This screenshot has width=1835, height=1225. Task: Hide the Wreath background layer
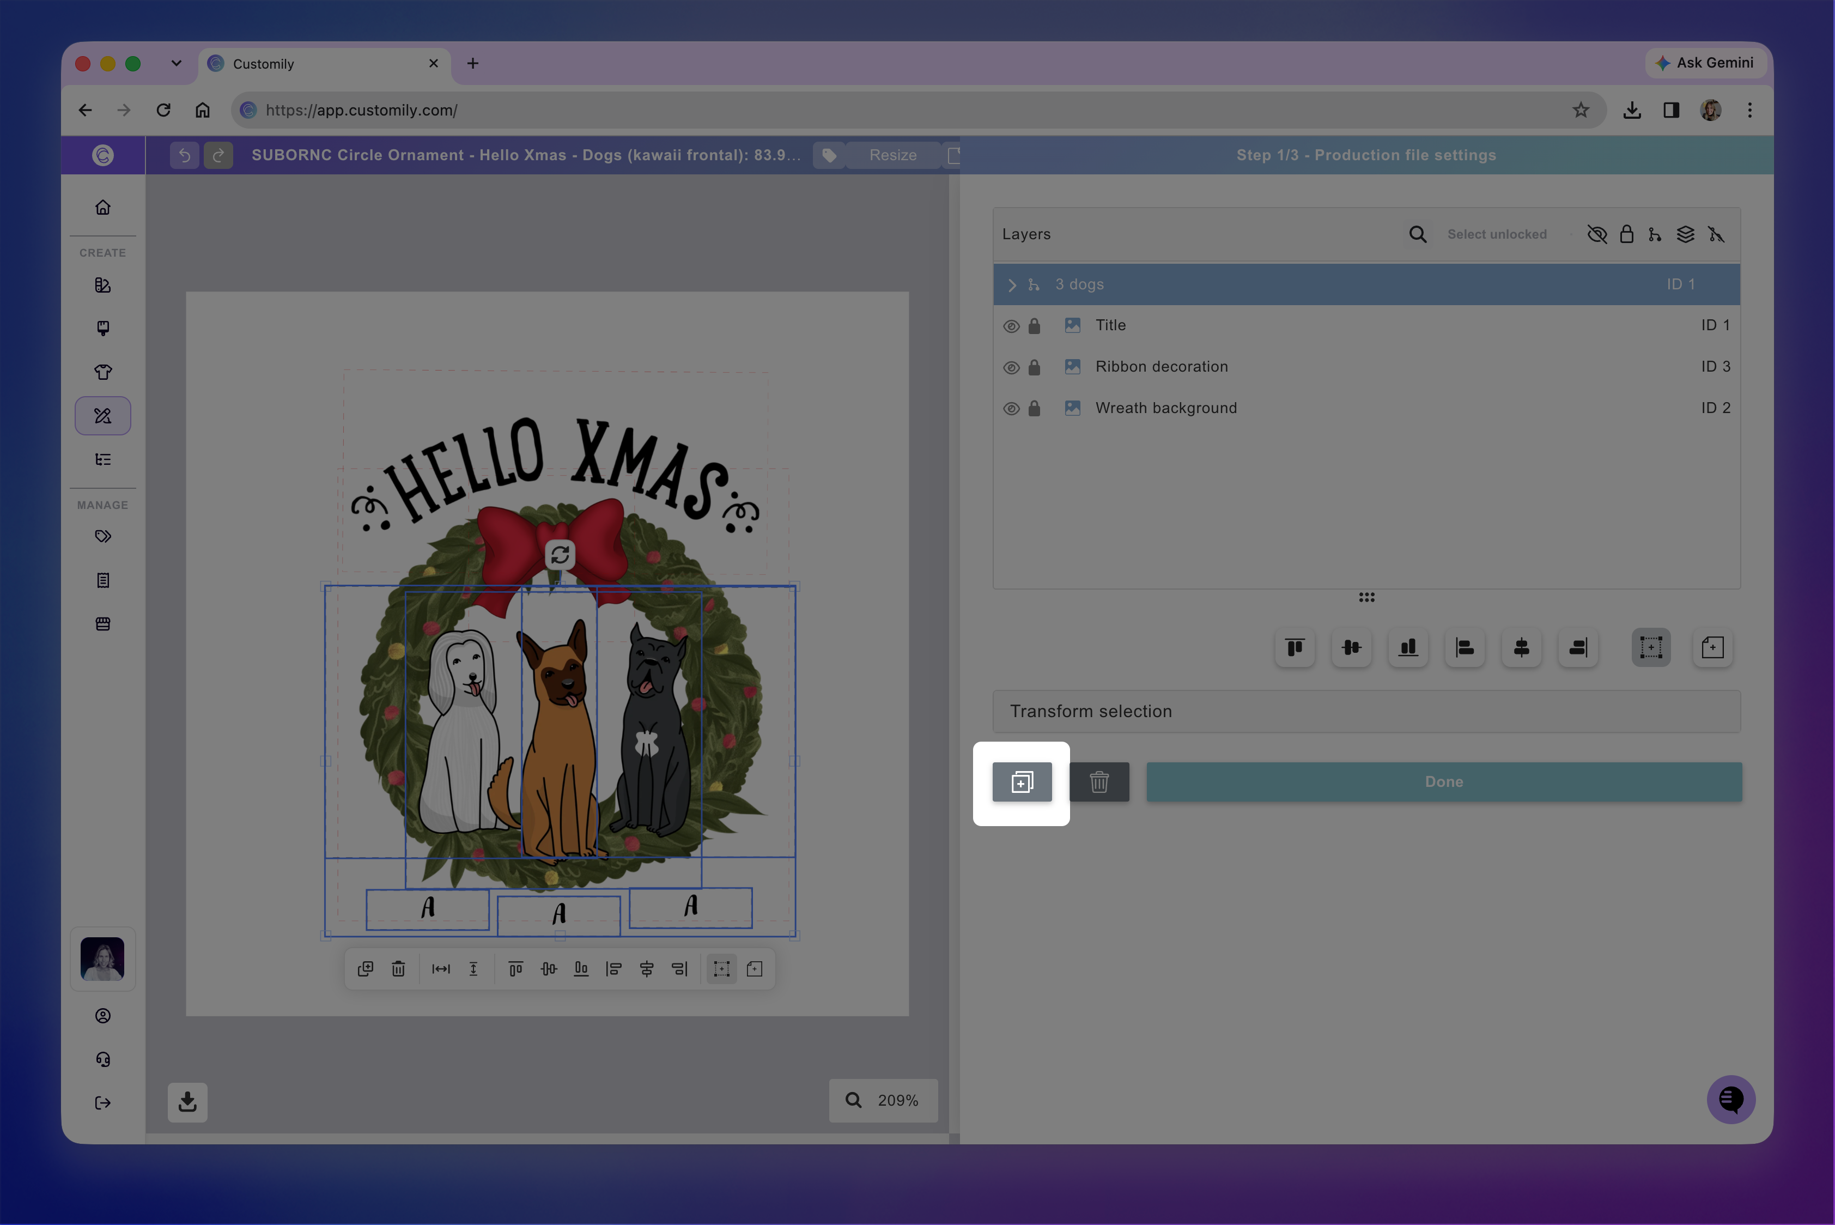(x=1011, y=409)
